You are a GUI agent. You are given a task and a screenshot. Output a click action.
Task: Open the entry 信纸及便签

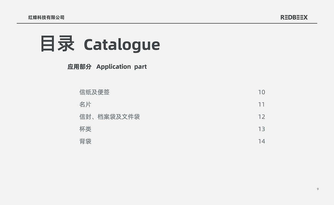94,92
